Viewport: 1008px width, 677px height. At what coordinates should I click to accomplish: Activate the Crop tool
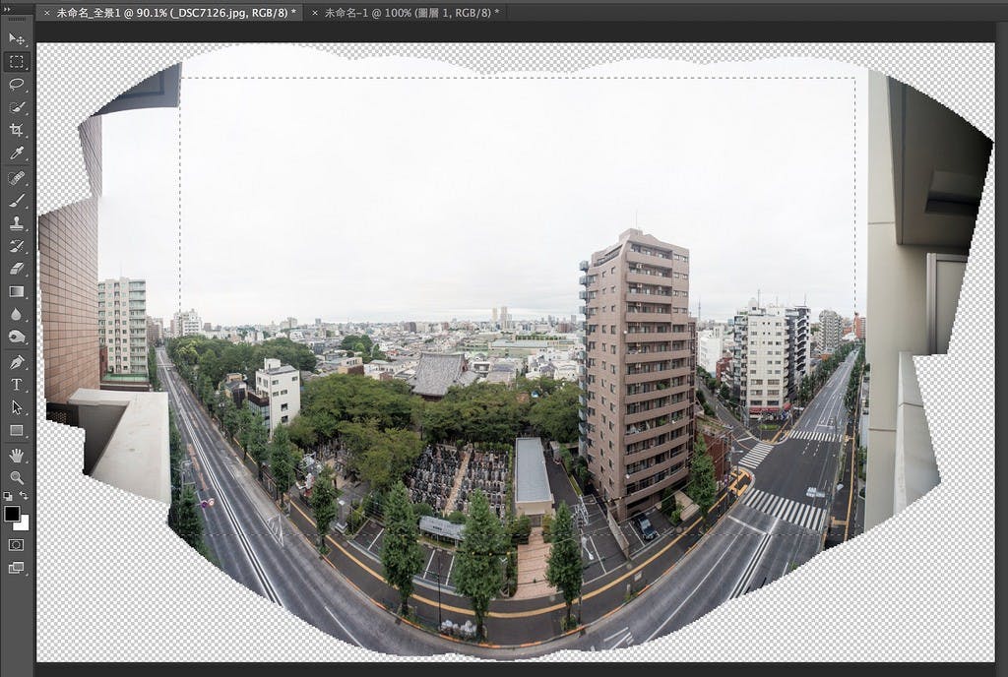[17, 130]
